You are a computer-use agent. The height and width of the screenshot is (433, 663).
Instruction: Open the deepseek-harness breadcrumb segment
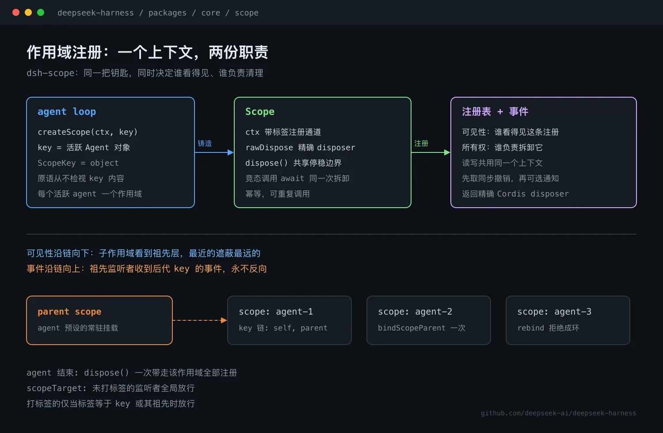click(x=95, y=13)
